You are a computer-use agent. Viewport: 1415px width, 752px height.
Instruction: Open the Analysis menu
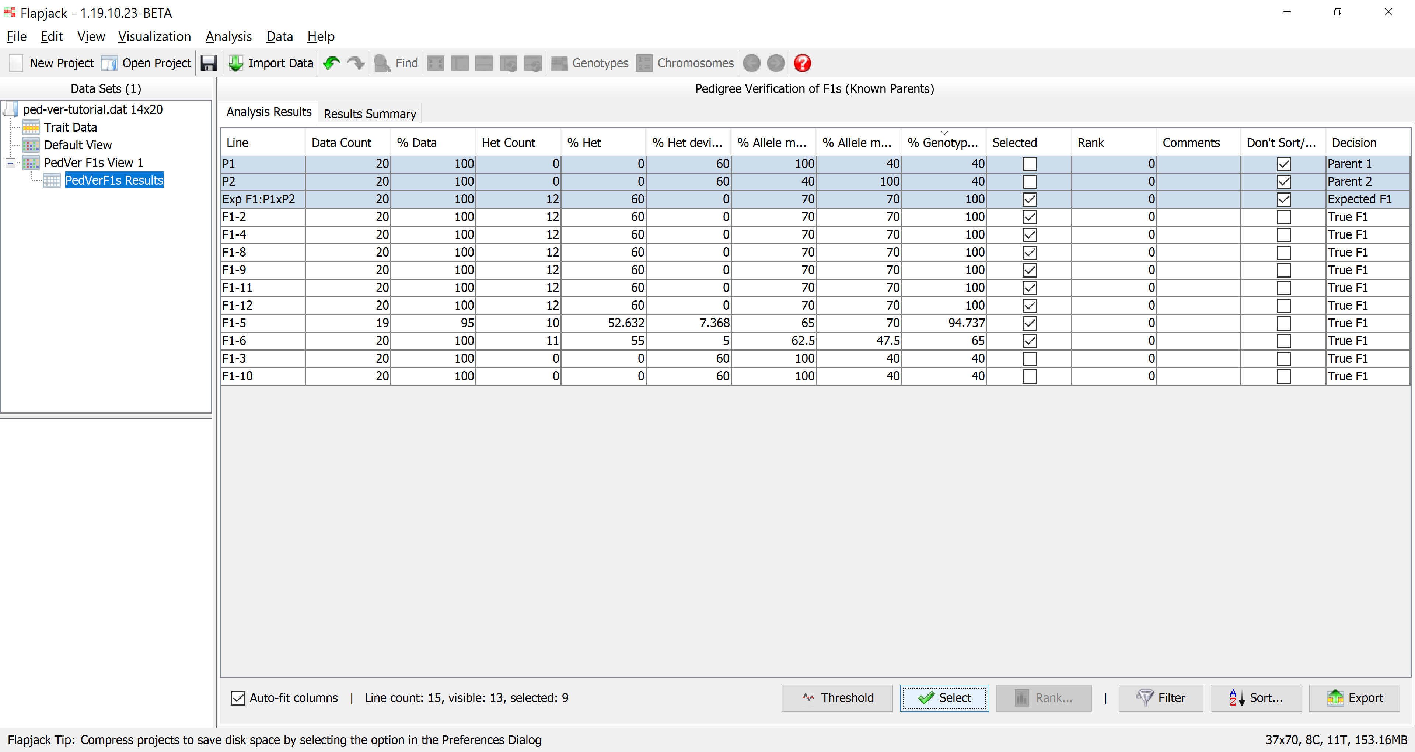[228, 36]
